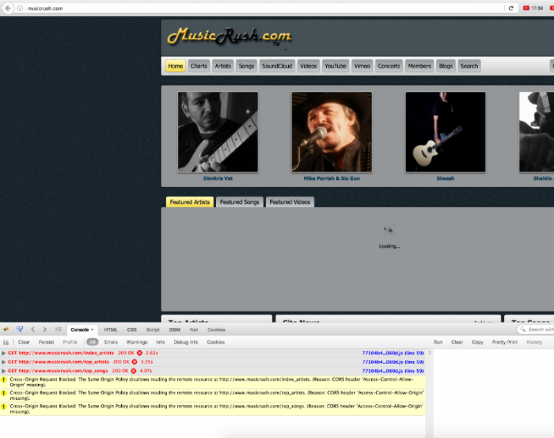Expand the GET top_songs request row

coord(4,371)
